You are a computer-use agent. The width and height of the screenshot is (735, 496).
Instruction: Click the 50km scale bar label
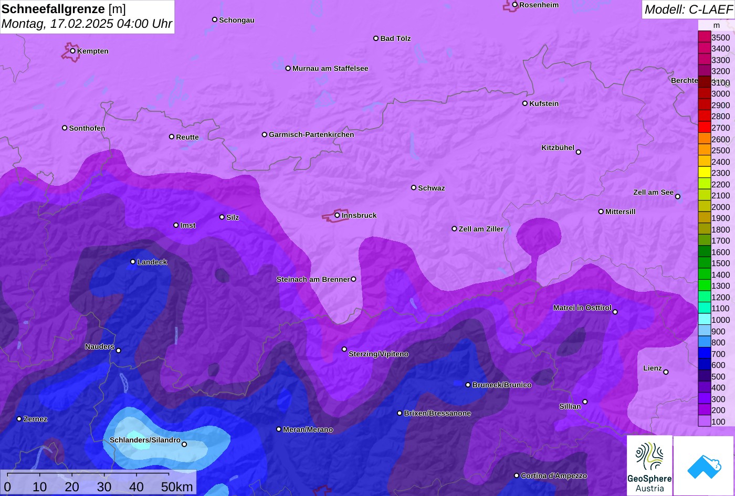[177, 487]
